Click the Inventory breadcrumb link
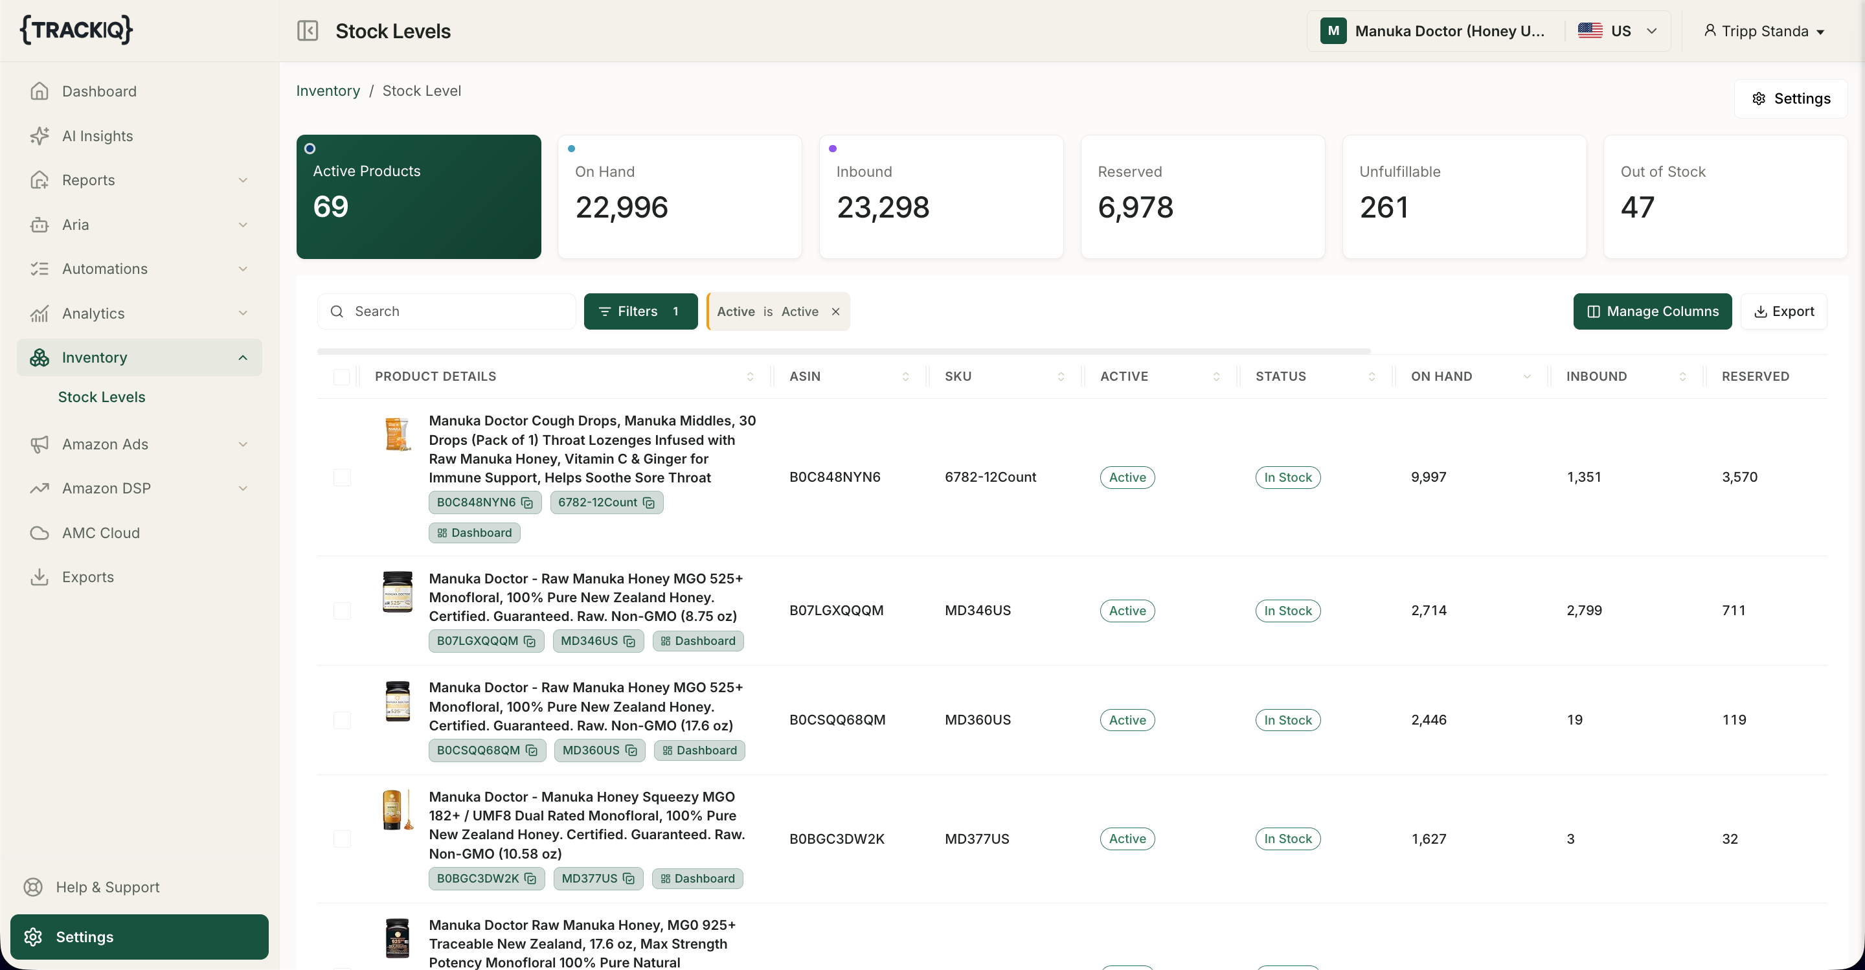The image size is (1865, 970). point(328,91)
